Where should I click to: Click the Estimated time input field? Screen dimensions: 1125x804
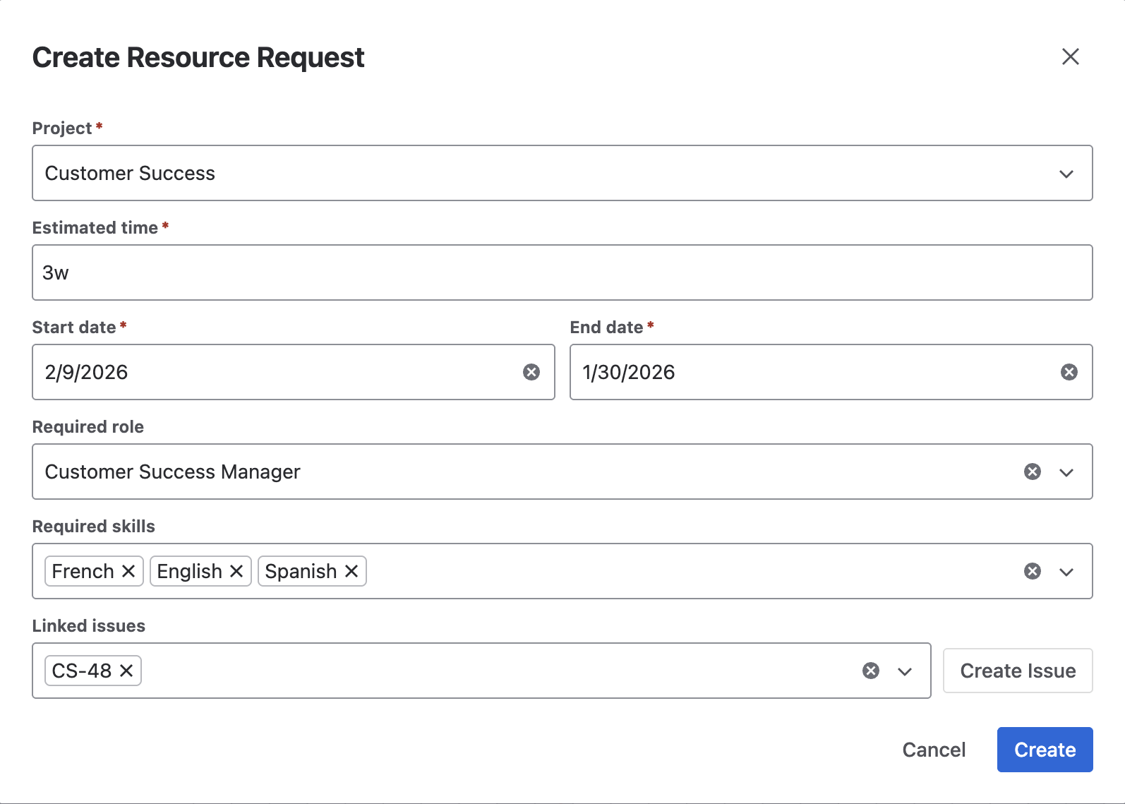(x=562, y=272)
